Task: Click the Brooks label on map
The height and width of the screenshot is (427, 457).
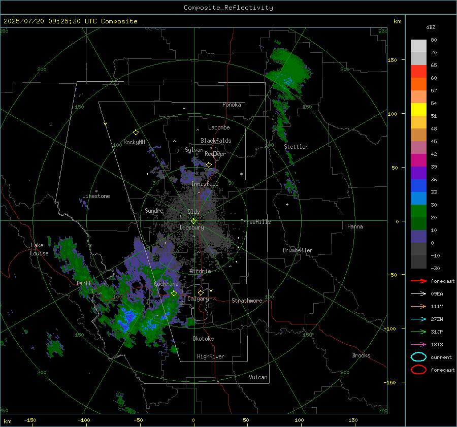Action: pyautogui.click(x=361, y=355)
